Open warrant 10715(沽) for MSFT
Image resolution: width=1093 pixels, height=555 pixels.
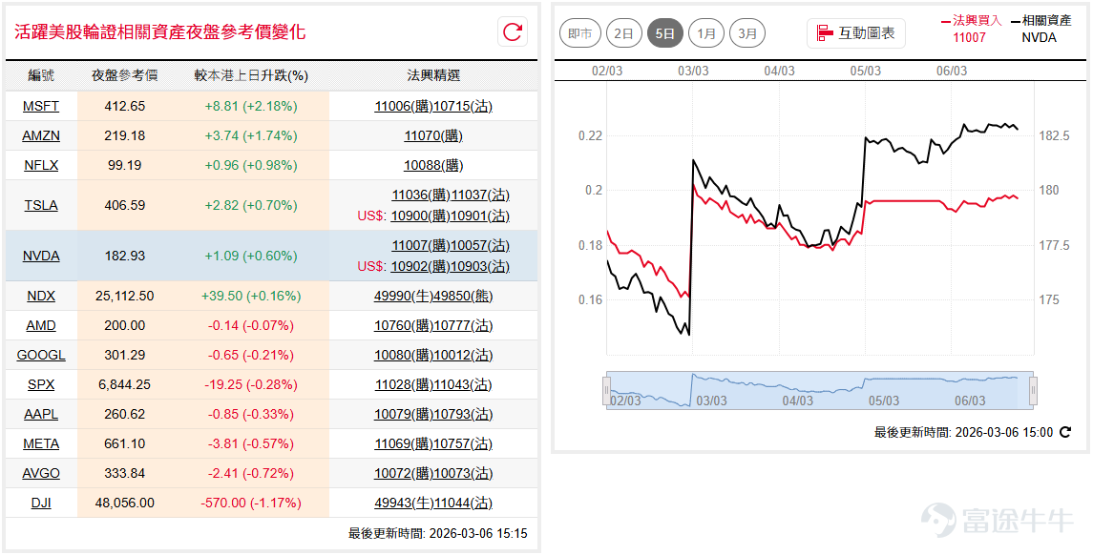[463, 106]
